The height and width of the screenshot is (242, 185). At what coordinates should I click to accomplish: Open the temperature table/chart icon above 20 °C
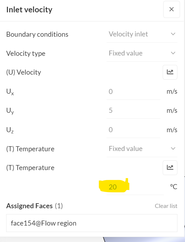[x=170, y=168]
